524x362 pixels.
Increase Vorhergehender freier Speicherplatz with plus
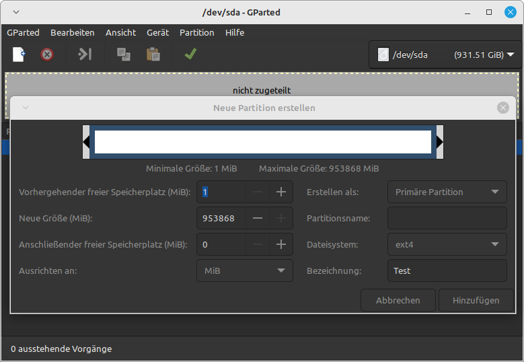click(x=281, y=192)
